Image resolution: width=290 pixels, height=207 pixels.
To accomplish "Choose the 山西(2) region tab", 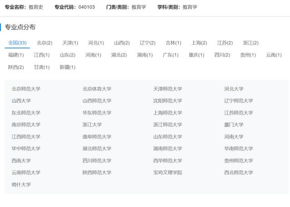I will click(x=122, y=43).
